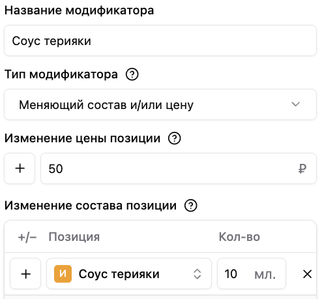Click the ruble currency icon
Screen dimensions: 322x299
(x=302, y=168)
